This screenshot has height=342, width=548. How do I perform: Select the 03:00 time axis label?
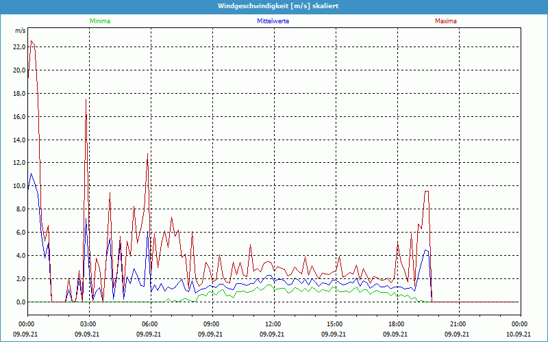(x=88, y=324)
